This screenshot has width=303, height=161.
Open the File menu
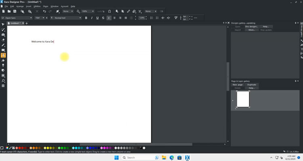tap(6, 6)
